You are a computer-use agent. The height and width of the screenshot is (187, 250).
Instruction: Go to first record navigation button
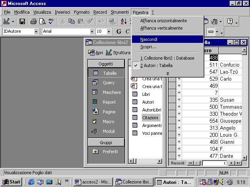[x=190, y=163]
